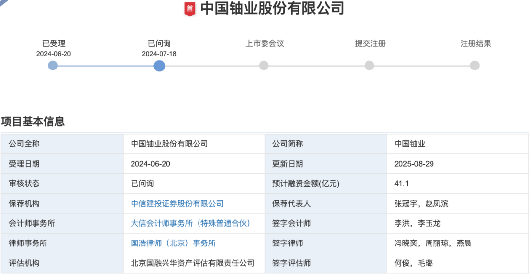This screenshot has width=532, height=277.
Task: Click the 公司全称 value 中国铀业股份有限公司 cell
Action: [194, 144]
